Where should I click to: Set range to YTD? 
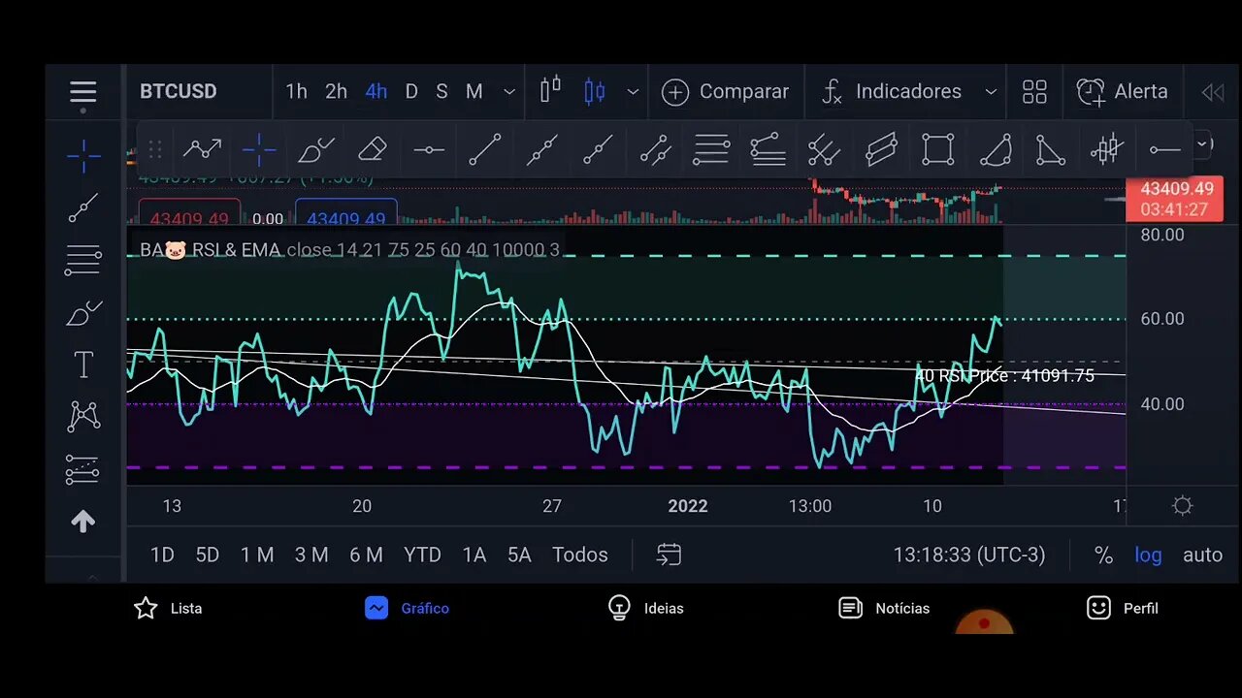point(422,555)
